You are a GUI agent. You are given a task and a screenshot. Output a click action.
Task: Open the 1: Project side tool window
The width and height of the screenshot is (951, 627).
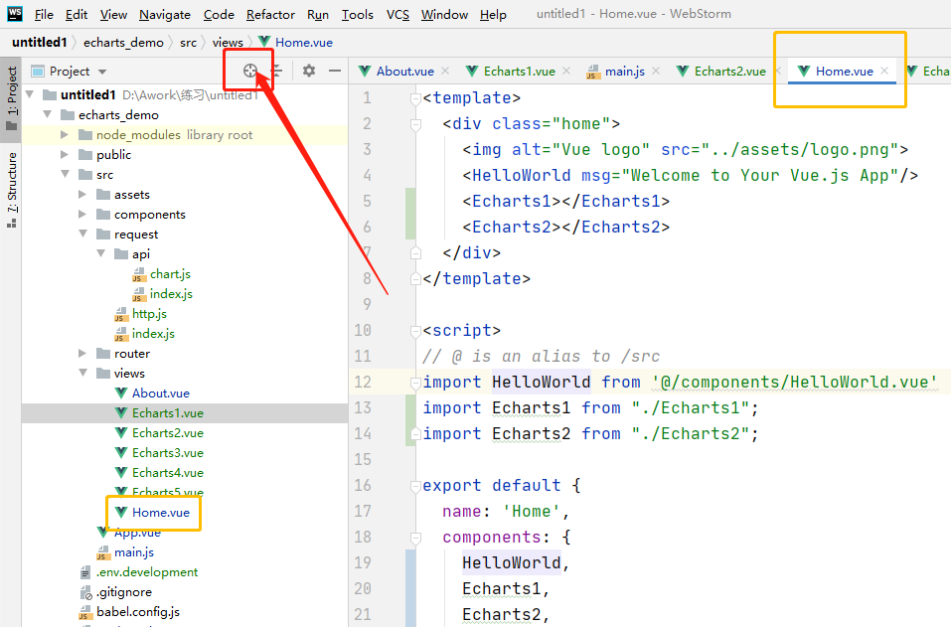point(11,98)
